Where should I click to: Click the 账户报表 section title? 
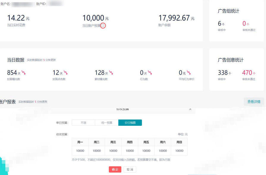8,102
